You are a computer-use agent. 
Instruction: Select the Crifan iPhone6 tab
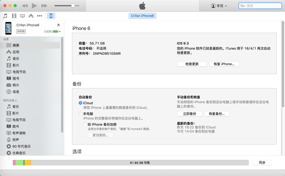click(142, 16)
